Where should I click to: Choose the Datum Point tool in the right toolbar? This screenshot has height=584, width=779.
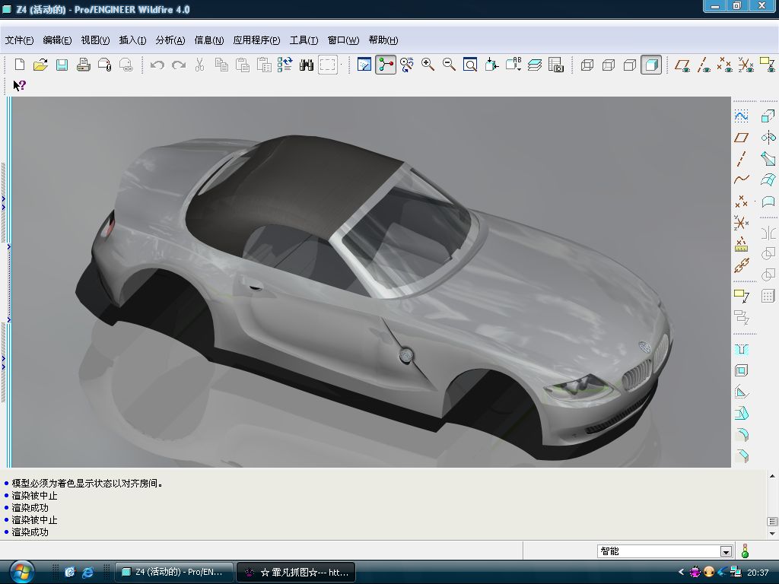(741, 201)
